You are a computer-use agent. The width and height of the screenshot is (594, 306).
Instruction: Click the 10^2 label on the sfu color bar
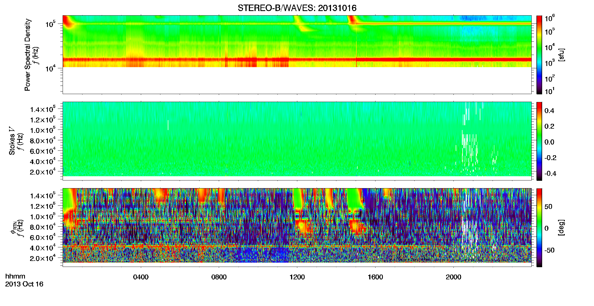point(550,78)
